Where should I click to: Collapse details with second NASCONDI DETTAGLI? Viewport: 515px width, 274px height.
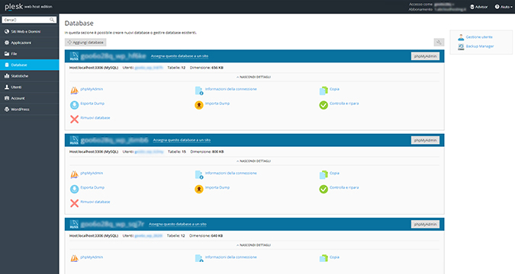point(253,161)
